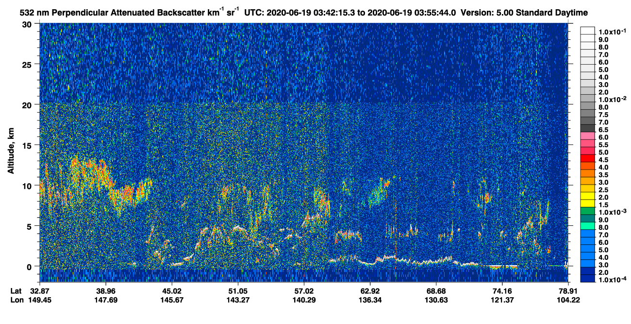Click longitude value 136.34

click(x=370, y=300)
